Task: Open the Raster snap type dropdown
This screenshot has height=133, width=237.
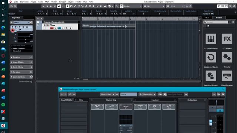Action: [x=133, y=6]
